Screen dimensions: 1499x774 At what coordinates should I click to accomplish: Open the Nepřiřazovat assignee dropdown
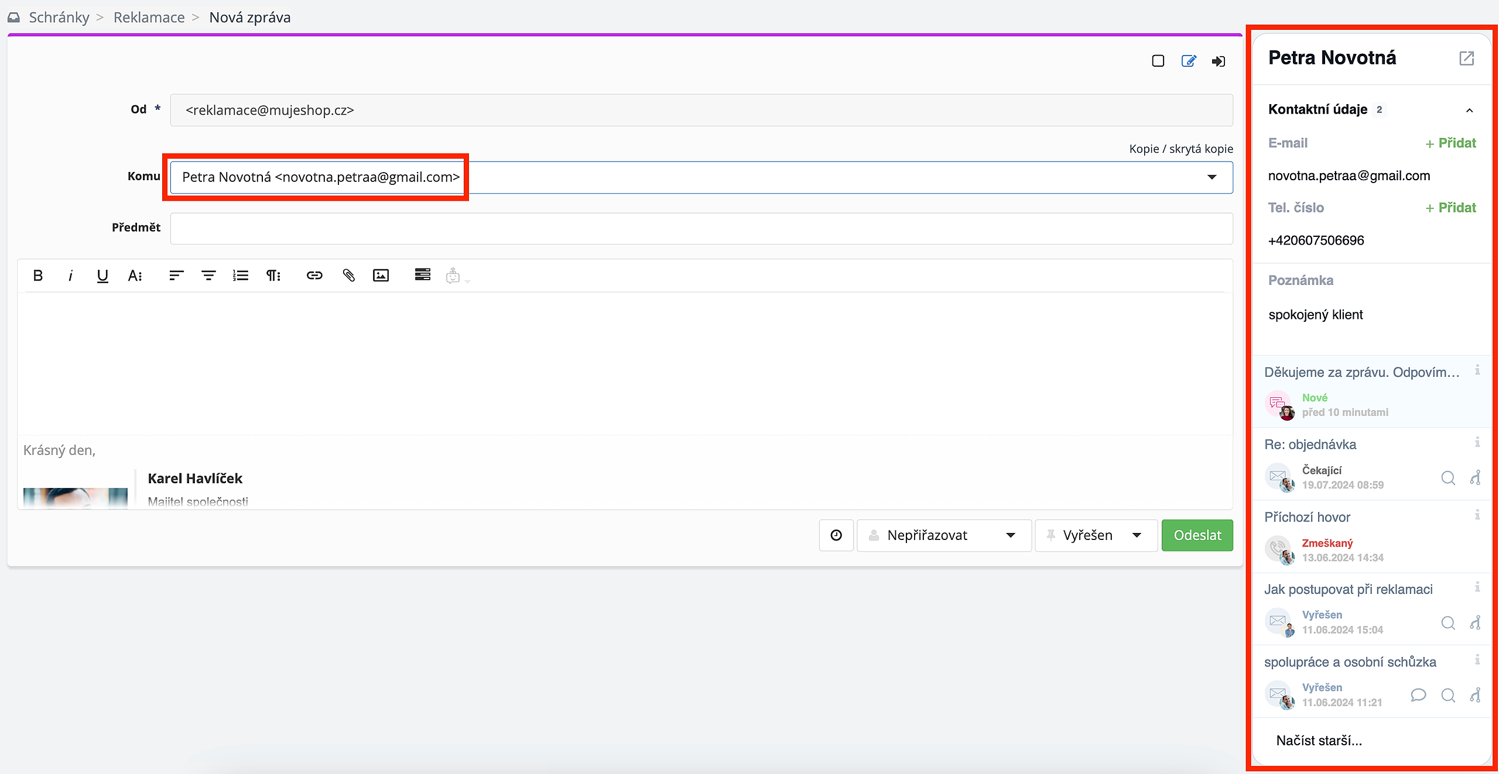pyautogui.click(x=944, y=535)
